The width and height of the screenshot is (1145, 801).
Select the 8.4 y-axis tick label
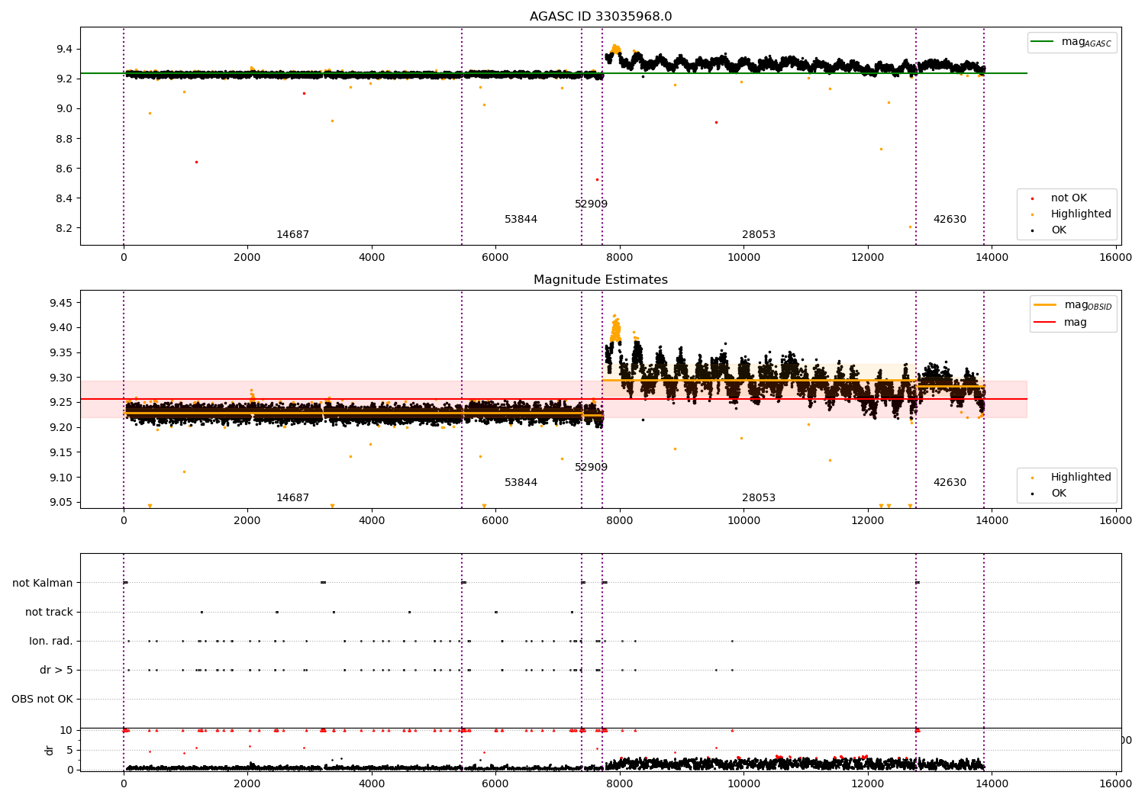click(x=64, y=199)
